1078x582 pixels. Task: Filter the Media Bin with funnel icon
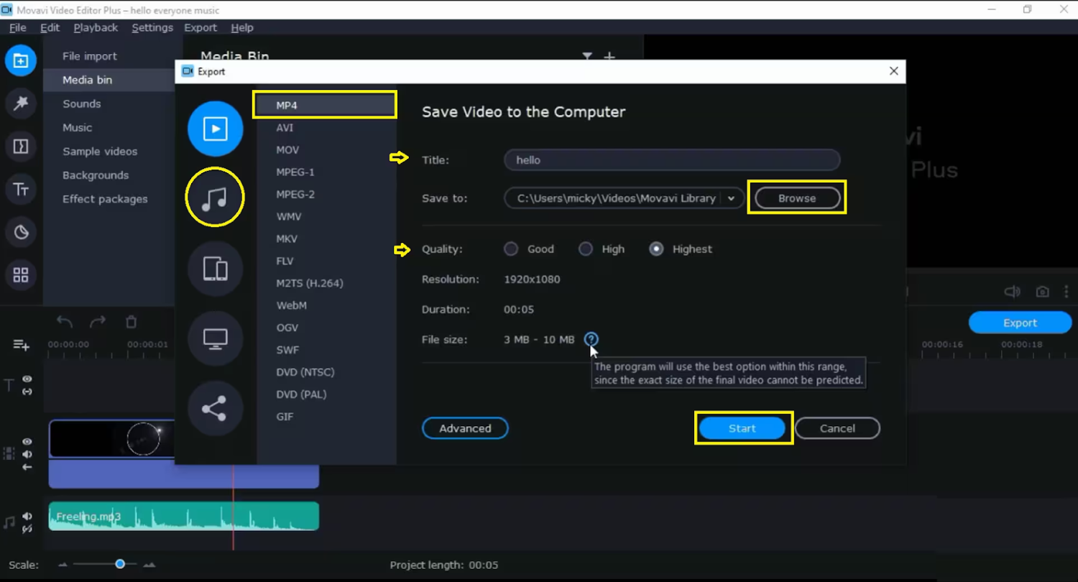[587, 56]
